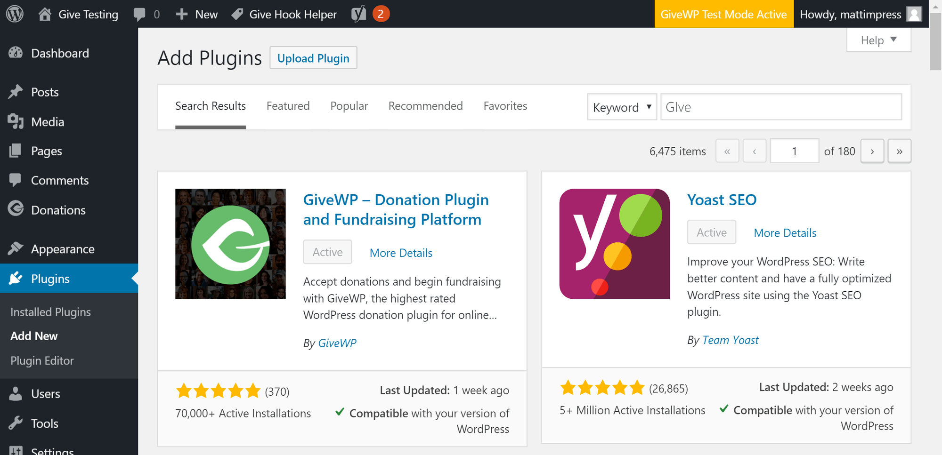This screenshot has height=455, width=942.
Task: Open the GiveWP author link
Action: [x=337, y=343]
